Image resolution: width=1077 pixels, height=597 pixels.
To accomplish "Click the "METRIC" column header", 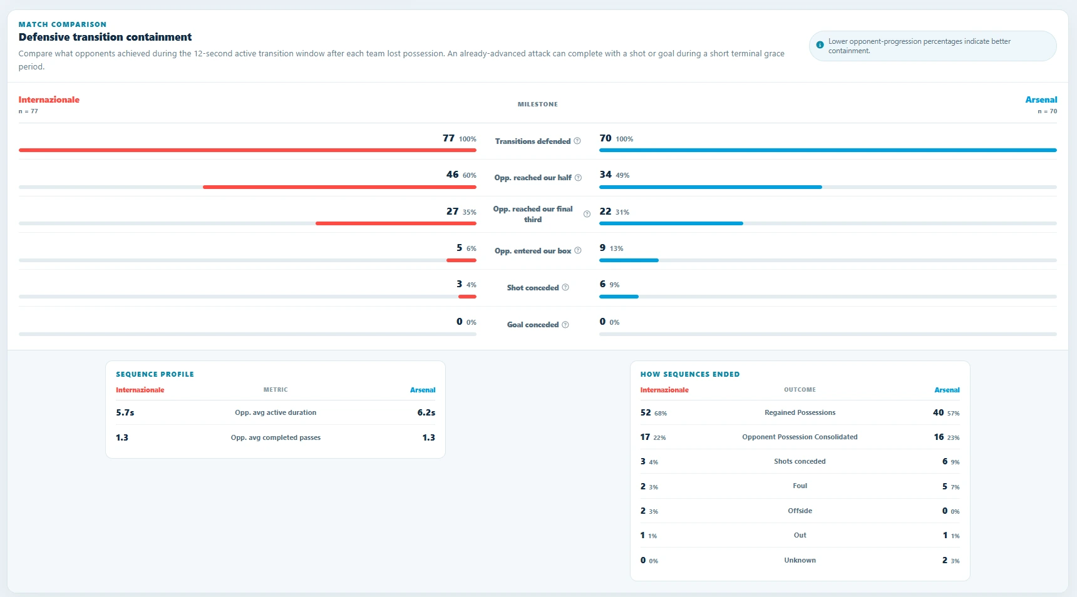I will [276, 390].
